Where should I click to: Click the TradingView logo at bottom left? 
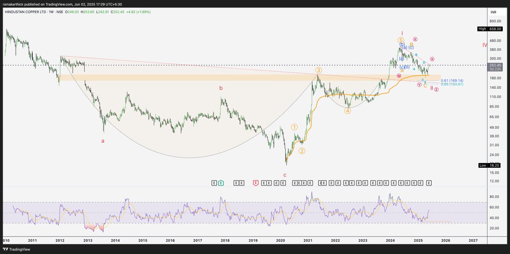[x=16, y=249]
